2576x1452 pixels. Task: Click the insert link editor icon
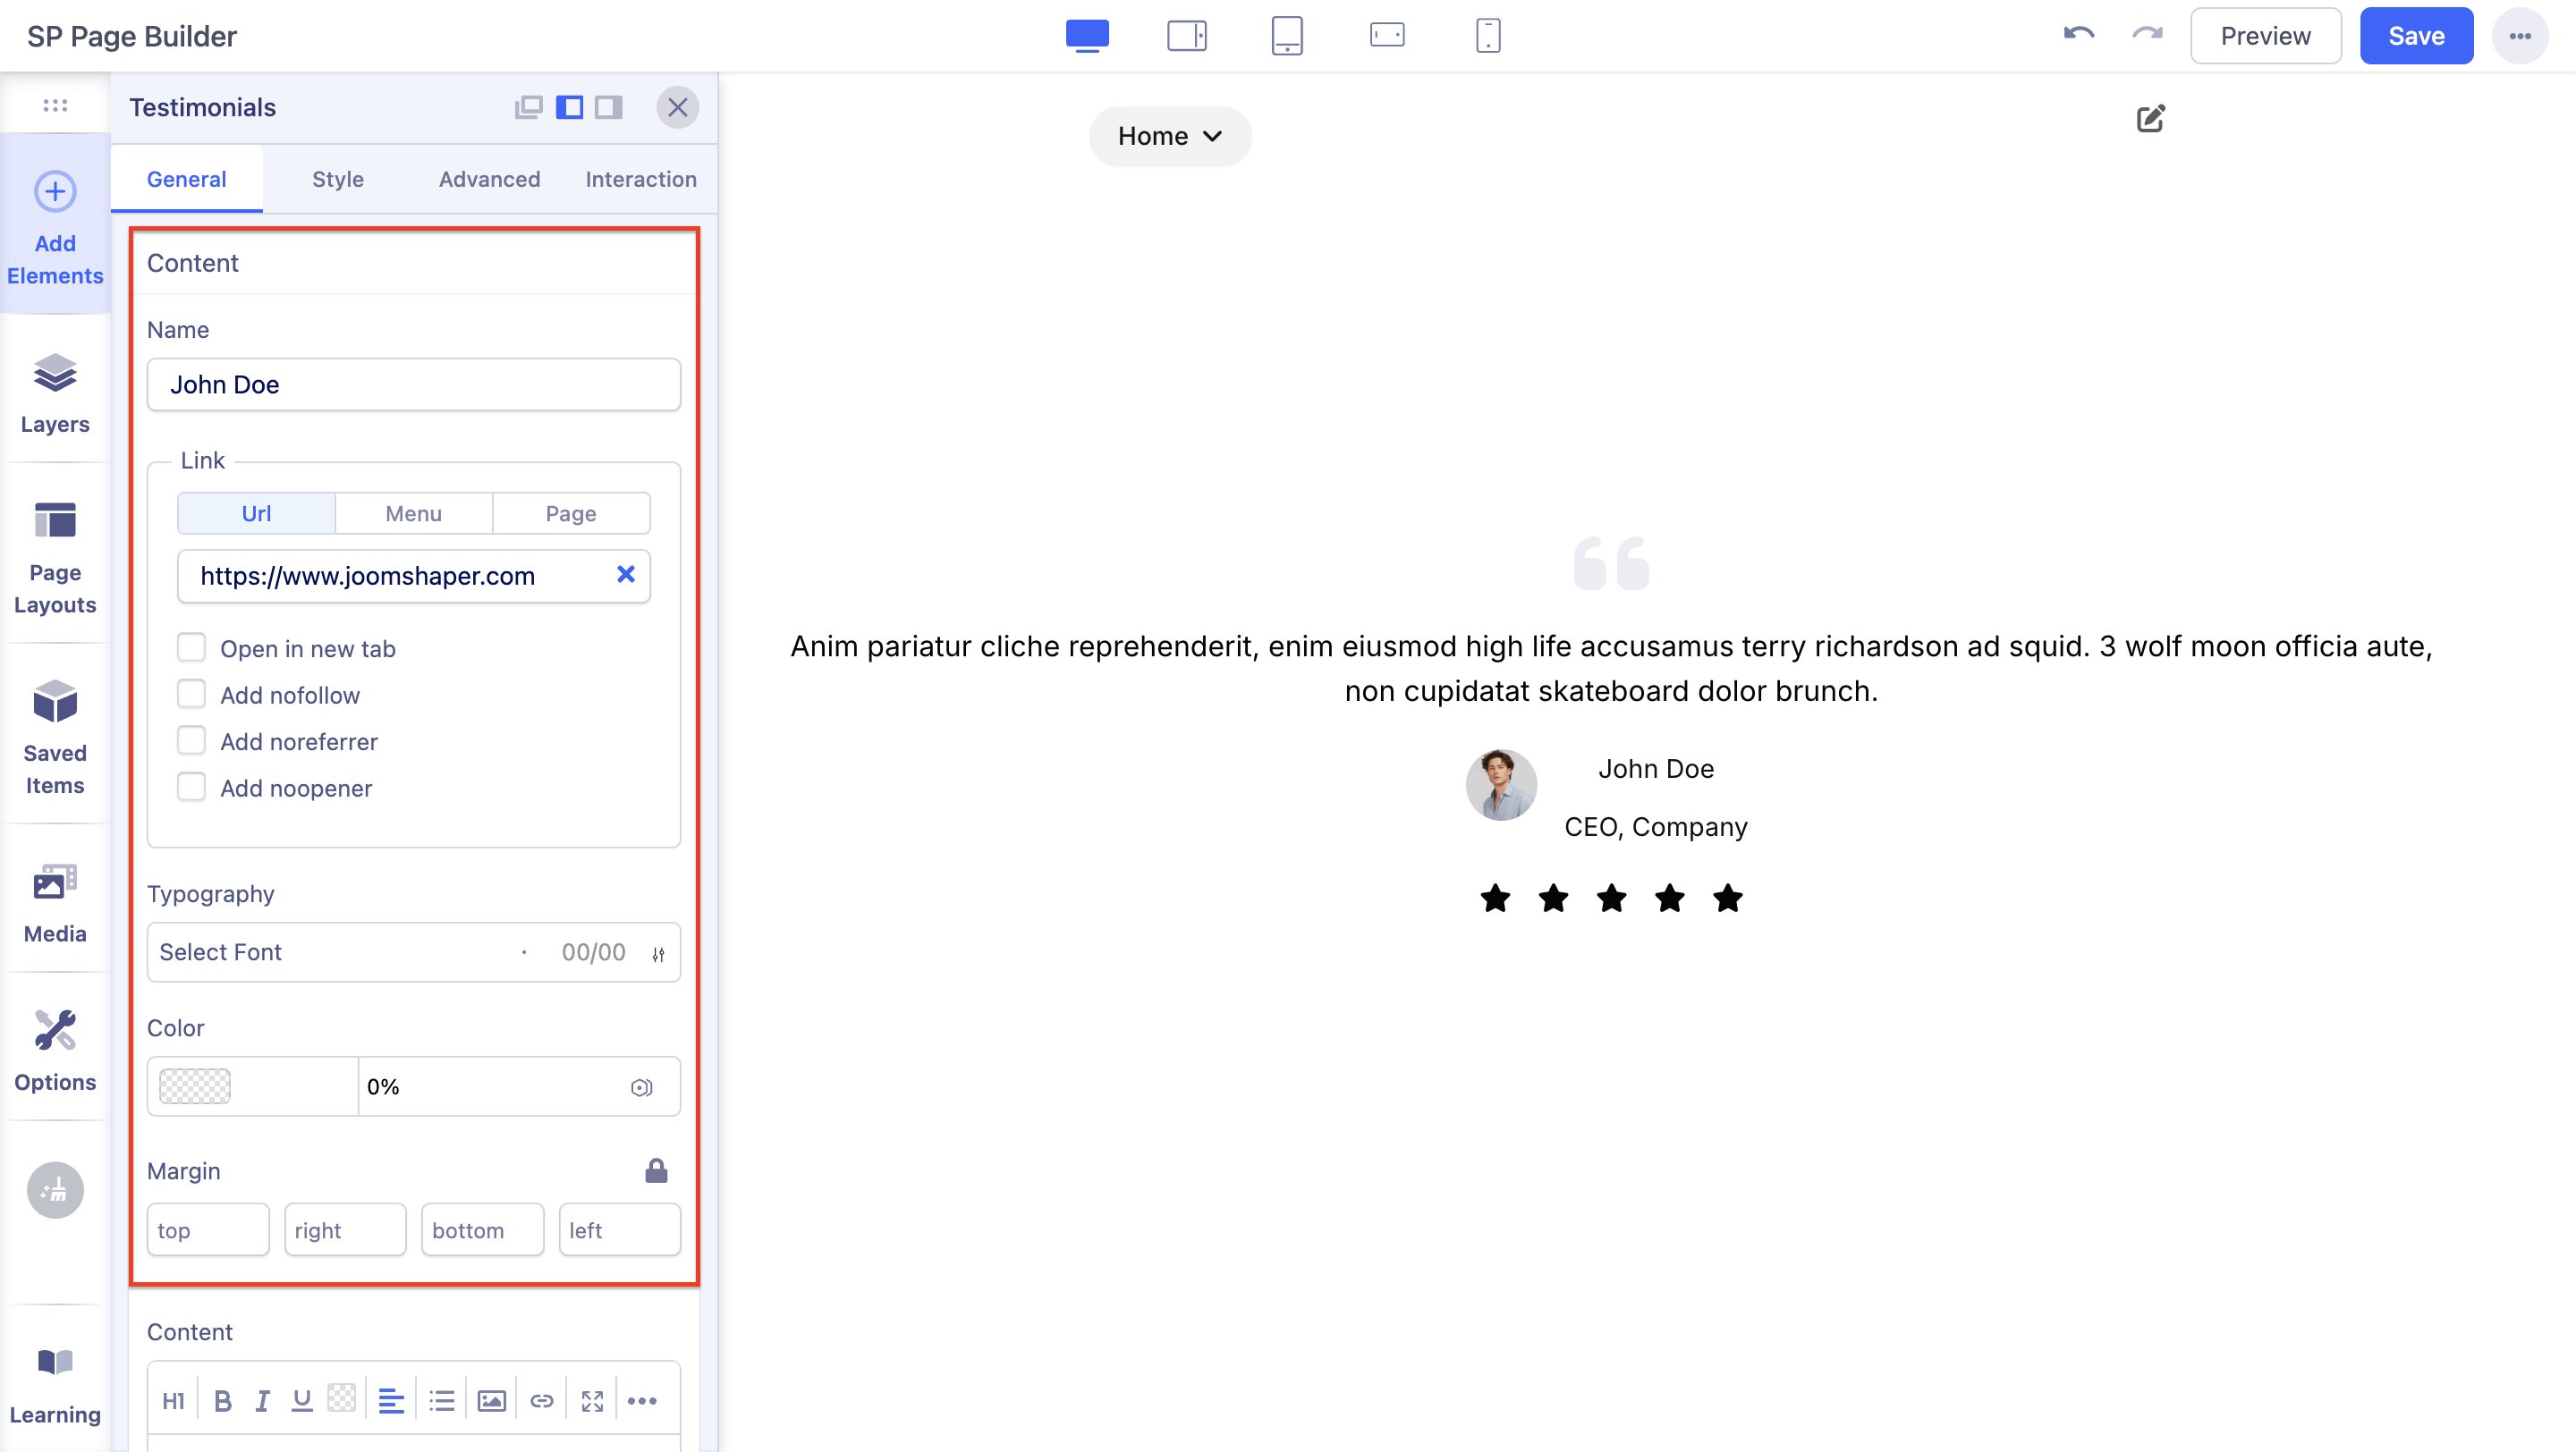pos(541,1401)
